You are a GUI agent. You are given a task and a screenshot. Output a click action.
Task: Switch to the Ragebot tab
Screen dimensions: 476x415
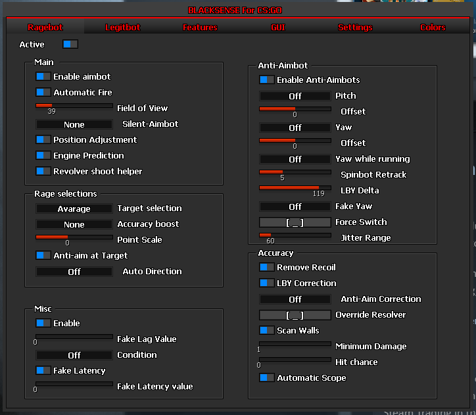click(x=45, y=28)
